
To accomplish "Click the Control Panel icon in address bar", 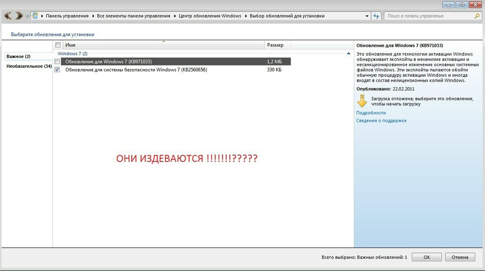I will [x=35, y=16].
